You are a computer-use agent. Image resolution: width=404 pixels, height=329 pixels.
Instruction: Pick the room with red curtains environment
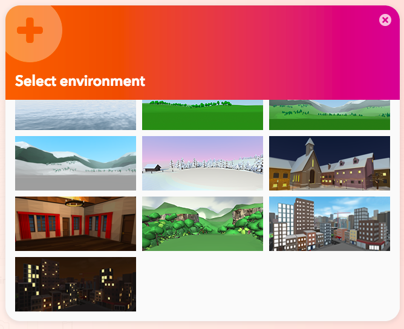[76, 224]
